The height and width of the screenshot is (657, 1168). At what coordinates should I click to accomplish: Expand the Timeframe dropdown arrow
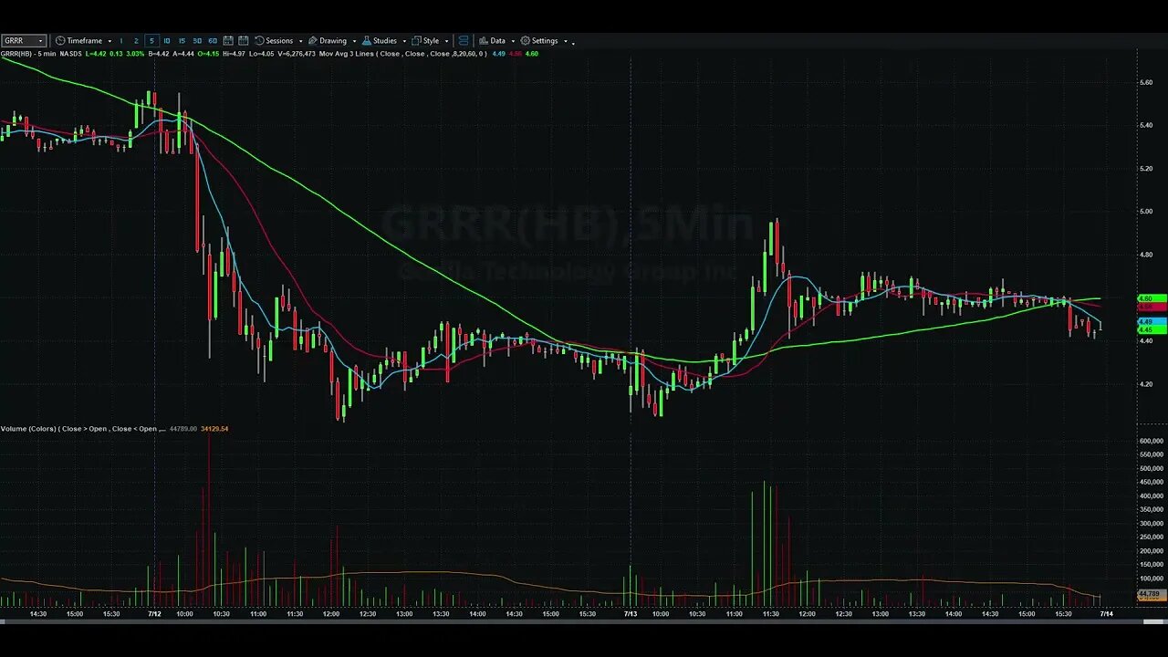pos(109,41)
